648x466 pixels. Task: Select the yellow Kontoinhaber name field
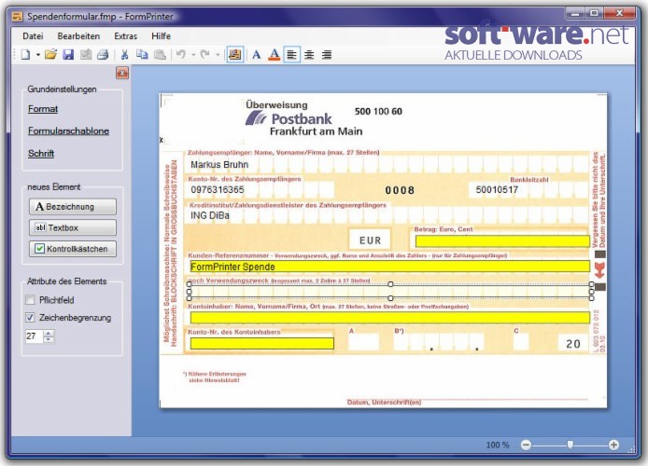[x=389, y=318]
